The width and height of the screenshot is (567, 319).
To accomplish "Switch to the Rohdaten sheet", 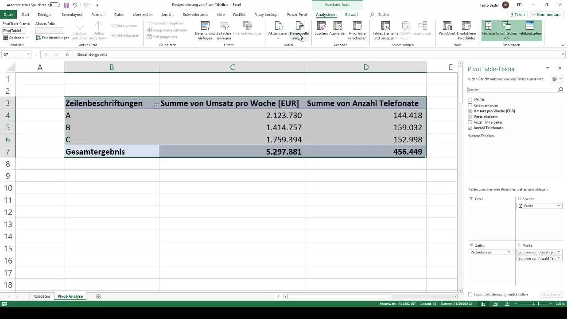I will pyautogui.click(x=42, y=296).
